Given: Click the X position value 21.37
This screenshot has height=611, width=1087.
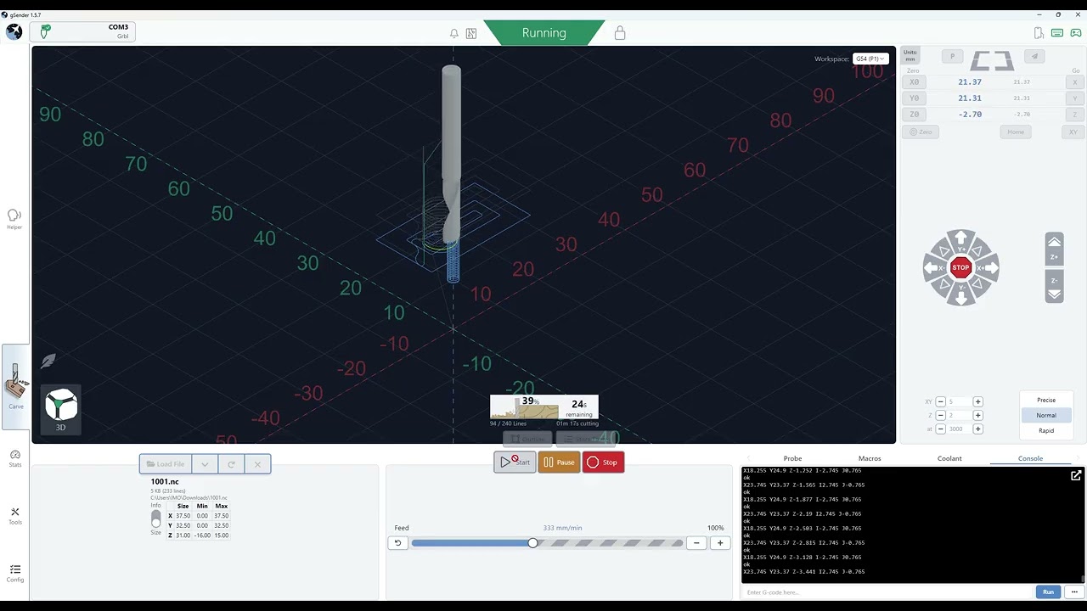Looking at the screenshot, I should tap(970, 82).
